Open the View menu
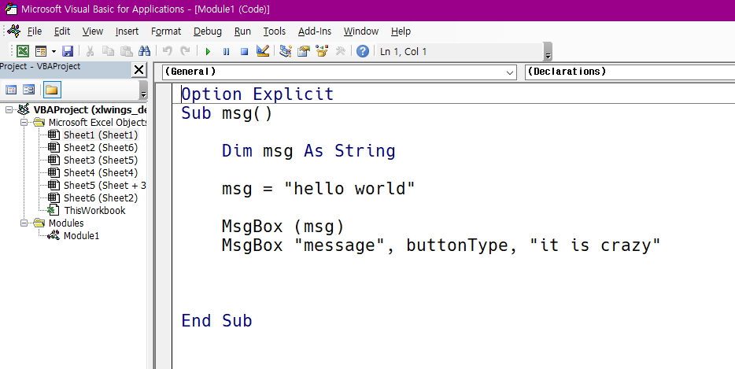Screen dimensions: 735x369 point(93,31)
